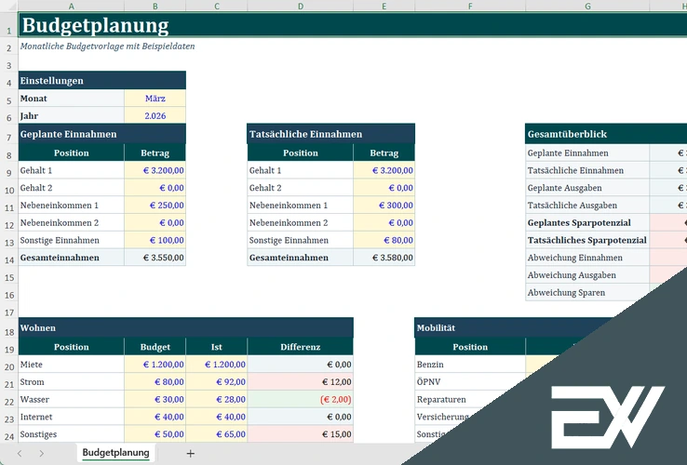Click the Budget column header in Wohnen
This screenshot has width=687, height=465.
155,347
